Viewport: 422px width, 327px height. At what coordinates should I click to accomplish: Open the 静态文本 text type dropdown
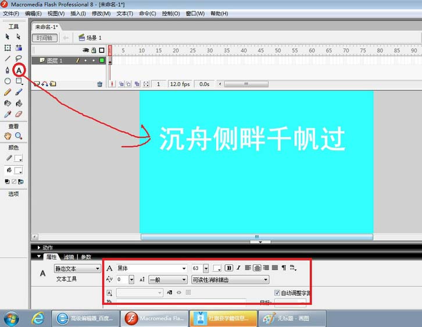point(77,269)
